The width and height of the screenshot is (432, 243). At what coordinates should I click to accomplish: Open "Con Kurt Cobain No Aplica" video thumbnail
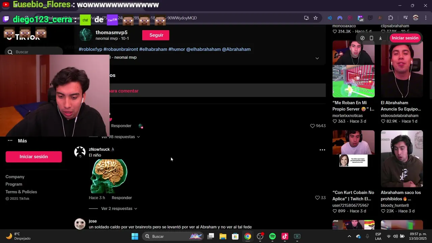tap(353, 159)
